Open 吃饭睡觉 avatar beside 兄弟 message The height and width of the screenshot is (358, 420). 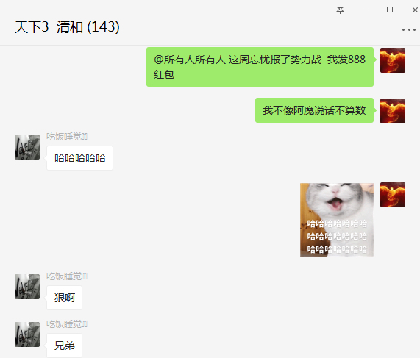pos(27,334)
